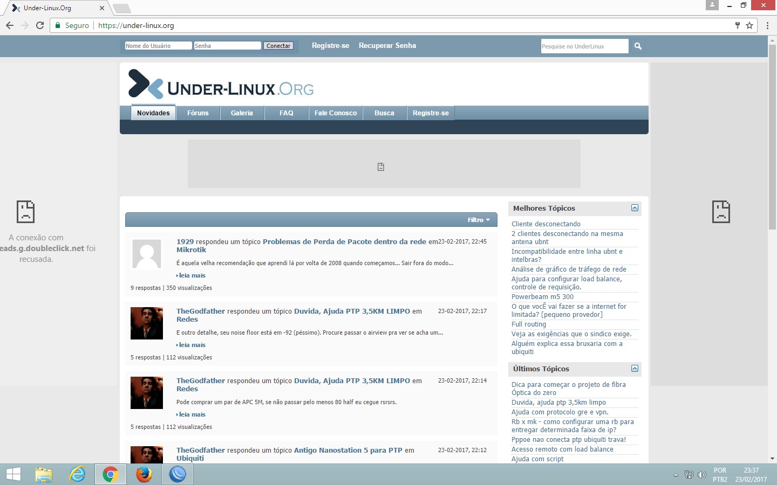Show hidden system tray icons
This screenshot has height=485, width=777.
click(x=676, y=475)
